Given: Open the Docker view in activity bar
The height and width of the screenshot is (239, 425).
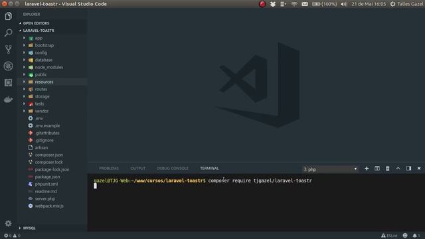Looking at the screenshot, I should [x=8, y=100].
